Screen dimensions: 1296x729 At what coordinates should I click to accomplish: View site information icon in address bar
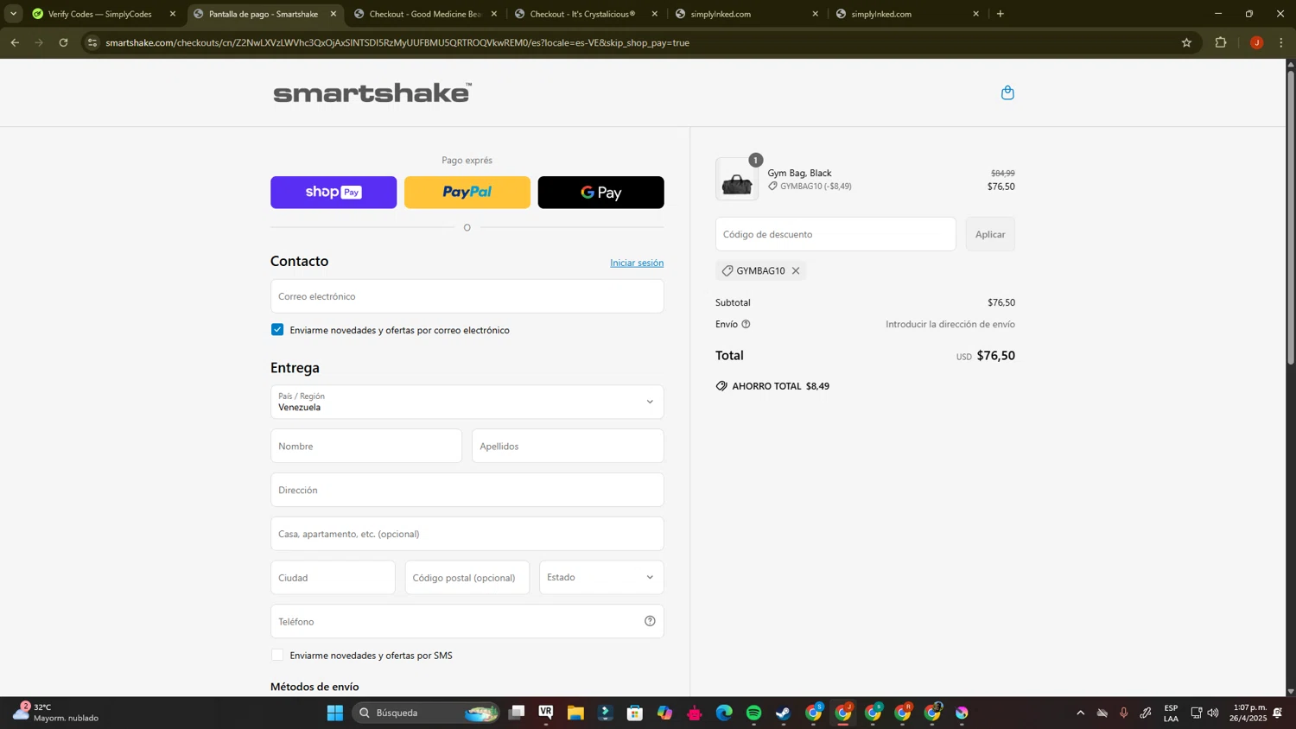click(x=92, y=42)
